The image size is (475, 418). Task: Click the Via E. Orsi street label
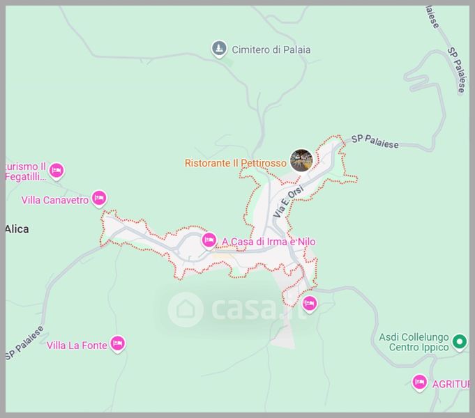(288, 202)
